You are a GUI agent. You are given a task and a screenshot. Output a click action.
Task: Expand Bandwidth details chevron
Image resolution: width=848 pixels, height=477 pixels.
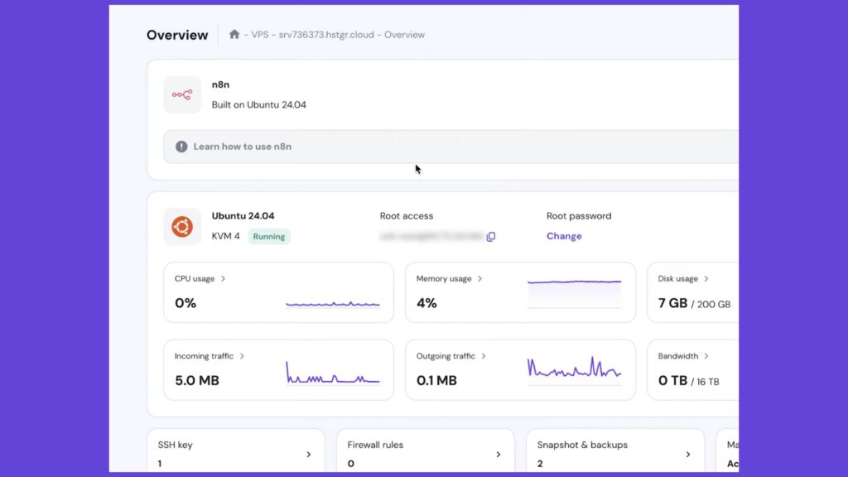coord(706,356)
